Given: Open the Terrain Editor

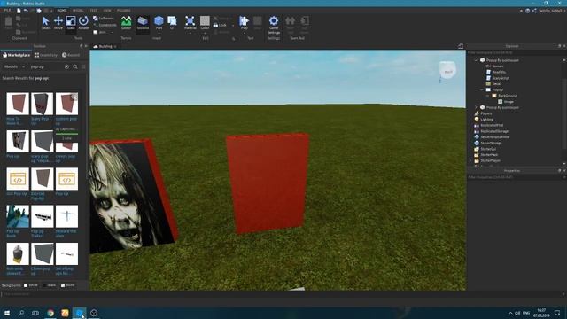Looking at the screenshot, I should coord(126,23).
